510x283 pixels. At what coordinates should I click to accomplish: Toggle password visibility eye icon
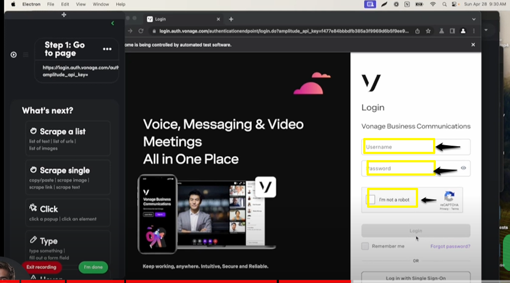(464, 168)
